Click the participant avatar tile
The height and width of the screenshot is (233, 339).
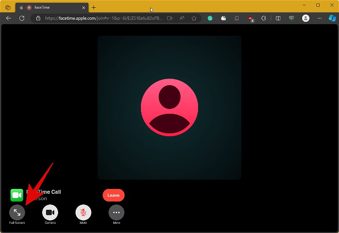point(169,108)
